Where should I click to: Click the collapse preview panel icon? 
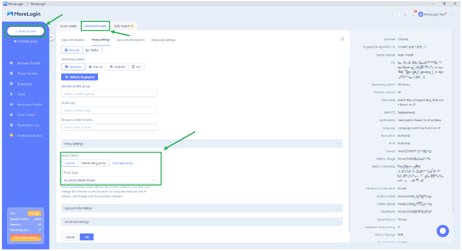tap(342, 39)
